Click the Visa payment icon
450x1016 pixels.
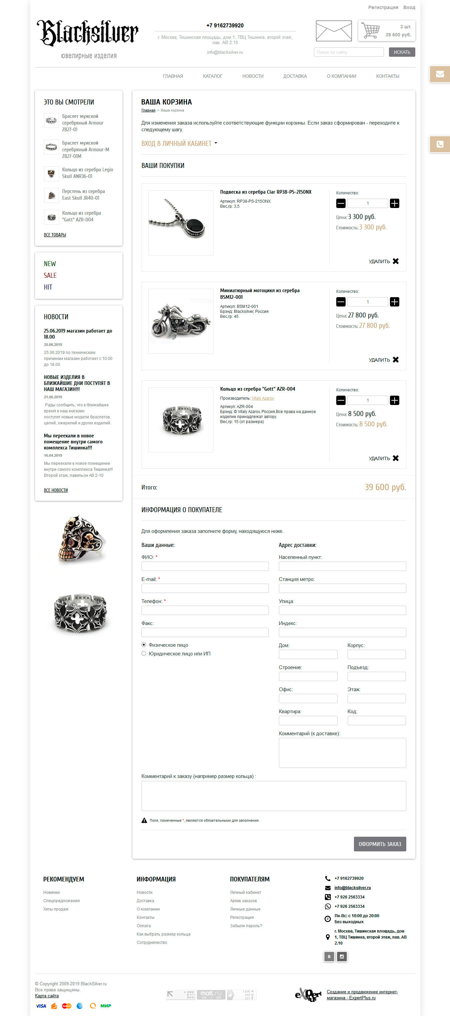tap(41, 1006)
